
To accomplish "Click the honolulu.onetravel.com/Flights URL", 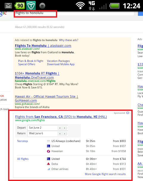I will (x=35, y=81).
